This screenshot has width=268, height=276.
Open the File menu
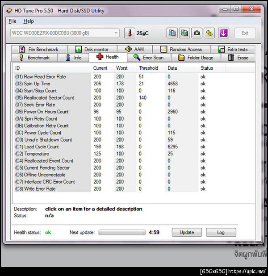coord(13,21)
